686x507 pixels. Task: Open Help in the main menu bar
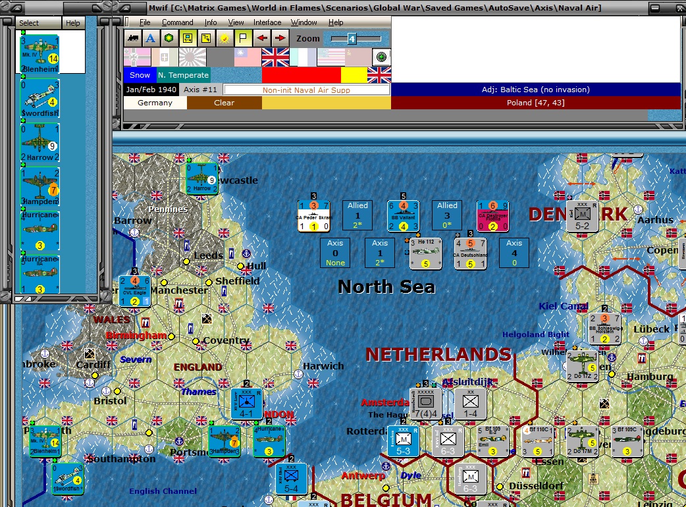[x=336, y=22]
